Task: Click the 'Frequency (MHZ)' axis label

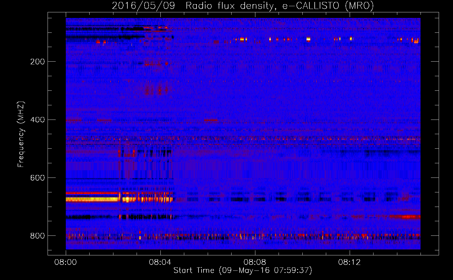Action: tap(21, 134)
